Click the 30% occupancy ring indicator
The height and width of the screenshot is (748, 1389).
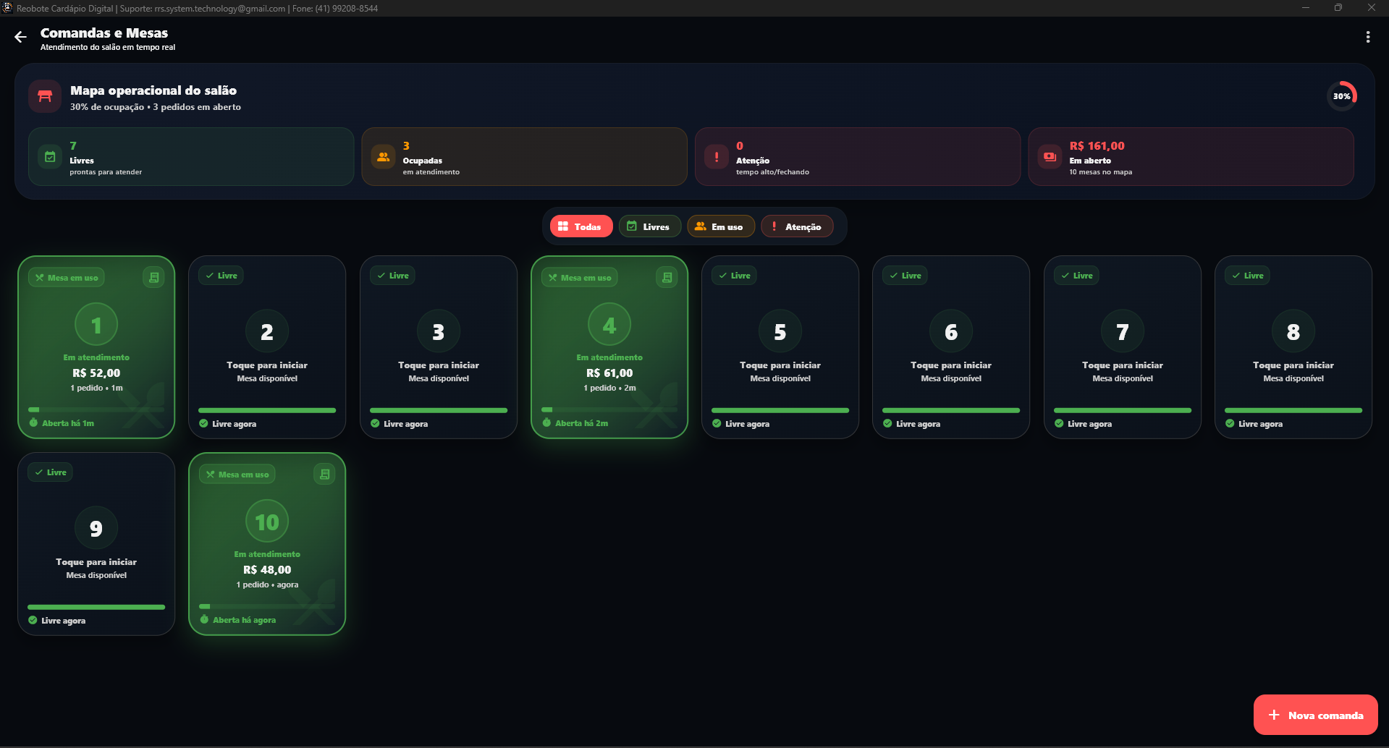pos(1341,96)
